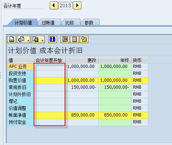Click the Print icon in the toolbar

pos(12,39)
